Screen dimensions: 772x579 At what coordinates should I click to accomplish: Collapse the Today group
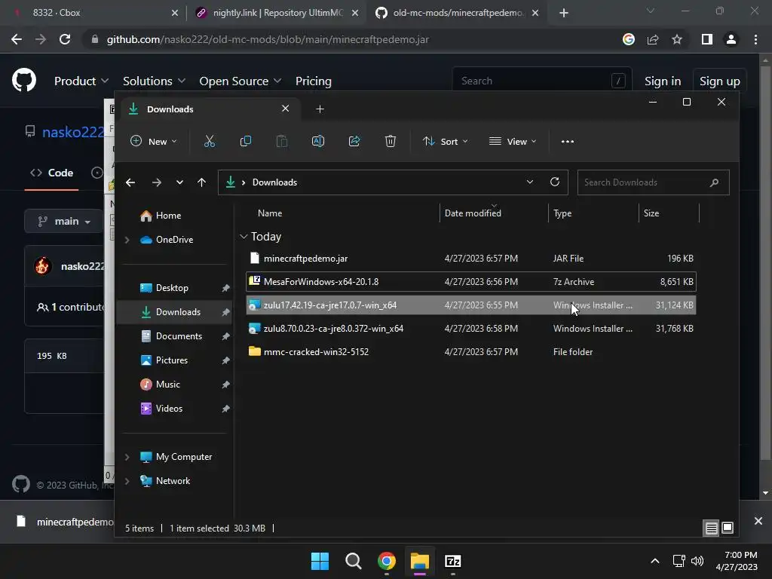tap(244, 237)
